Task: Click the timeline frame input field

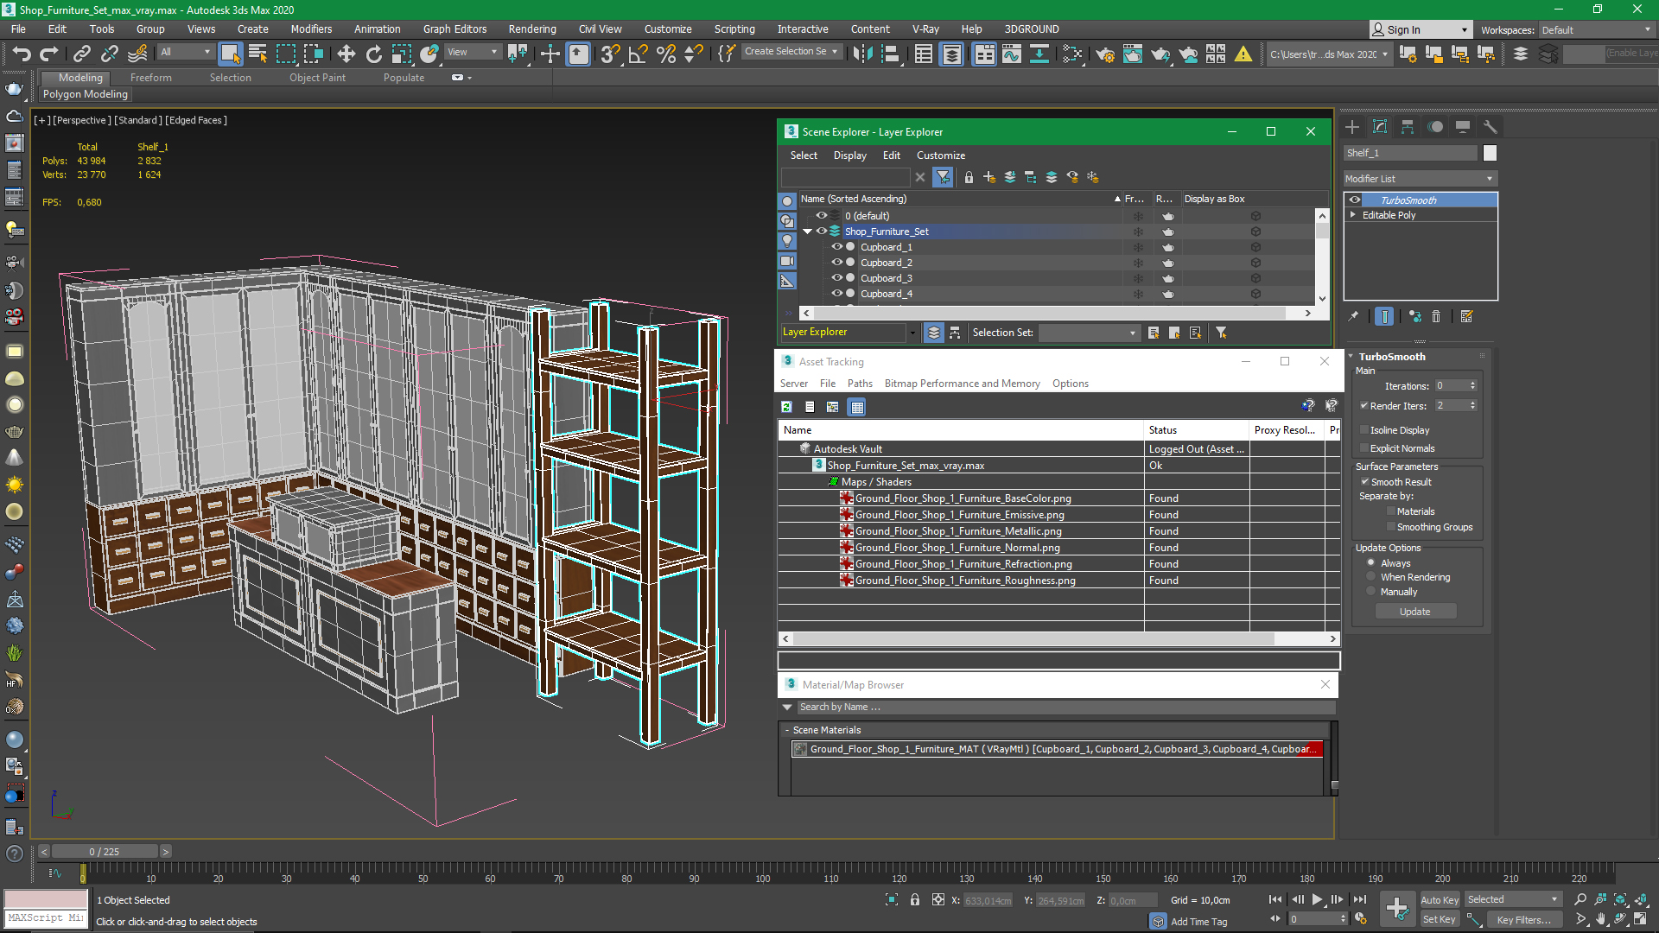Action: [105, 851]
